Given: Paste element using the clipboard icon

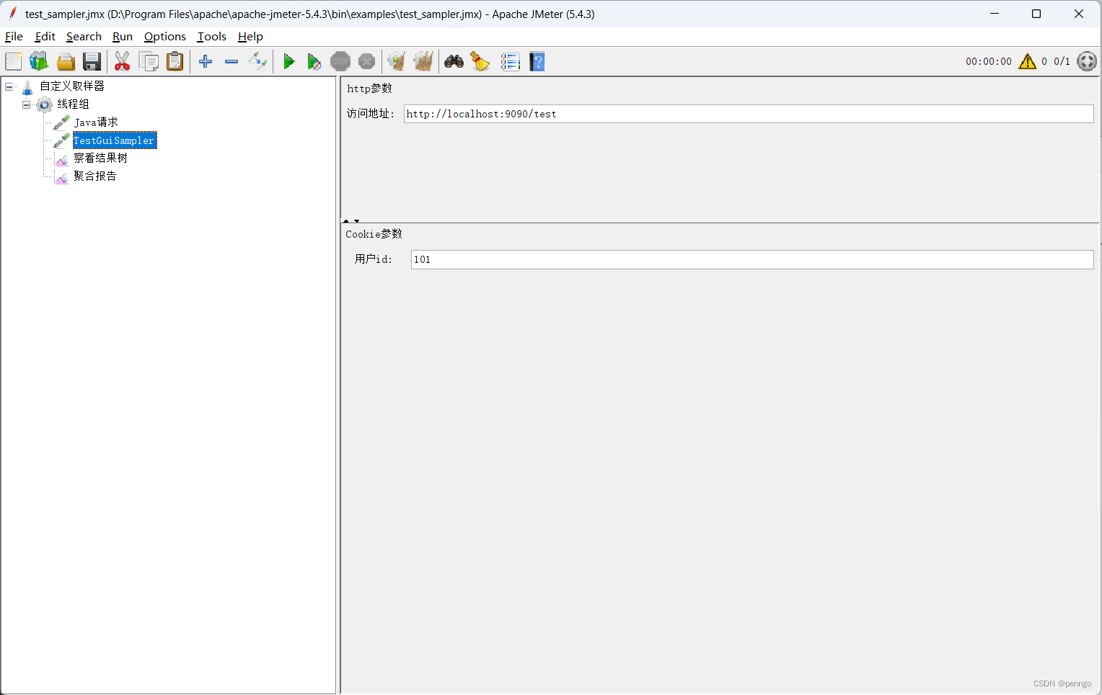Looking at the screenshot, I should tap(175, 62).
